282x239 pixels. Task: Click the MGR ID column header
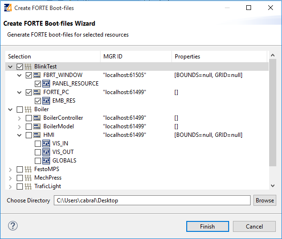[136, 57]
